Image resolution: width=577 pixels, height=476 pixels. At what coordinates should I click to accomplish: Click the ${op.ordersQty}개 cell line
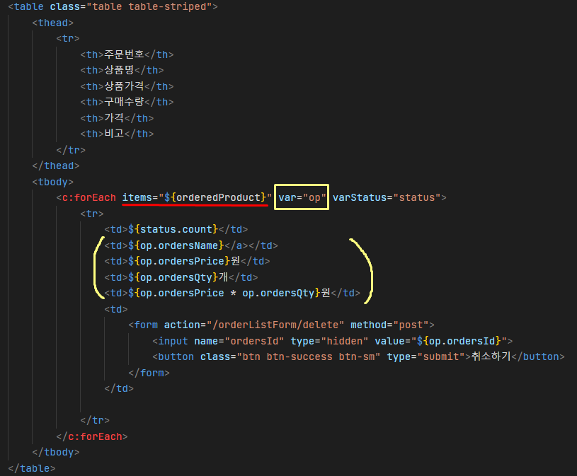[181, 277]
